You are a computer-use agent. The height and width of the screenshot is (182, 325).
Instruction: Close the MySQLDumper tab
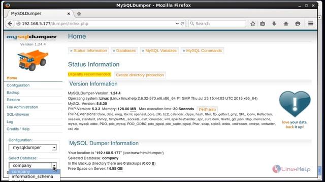click(x=69, y=14)
